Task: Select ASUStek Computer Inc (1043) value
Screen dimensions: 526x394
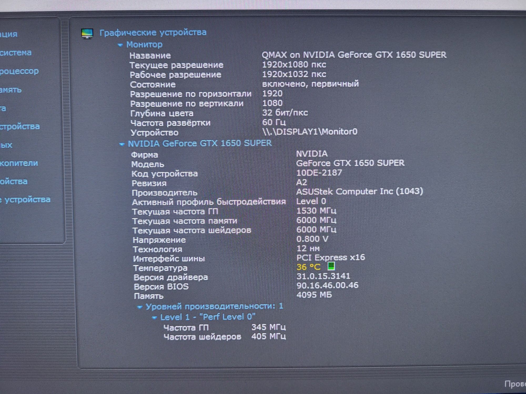Action: tap(360, 191)
